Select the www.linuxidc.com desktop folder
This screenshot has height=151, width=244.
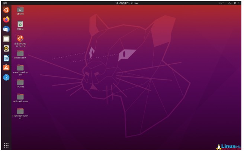20,70
